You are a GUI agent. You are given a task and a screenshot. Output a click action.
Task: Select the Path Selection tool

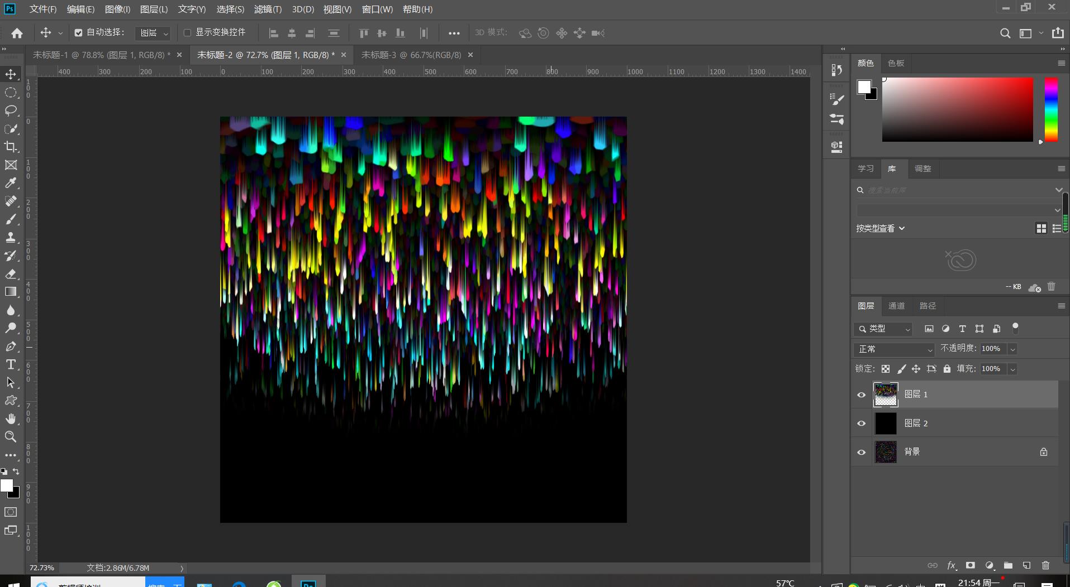[x=11, y=383]
